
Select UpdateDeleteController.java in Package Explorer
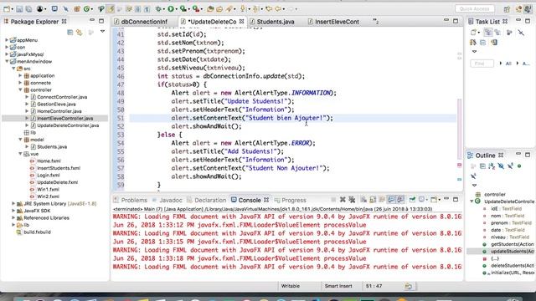[x=68, y=125]
